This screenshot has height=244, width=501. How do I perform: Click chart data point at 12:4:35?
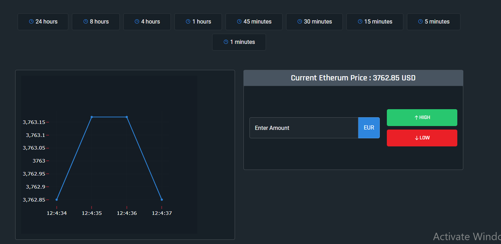[x=92, y=117]
